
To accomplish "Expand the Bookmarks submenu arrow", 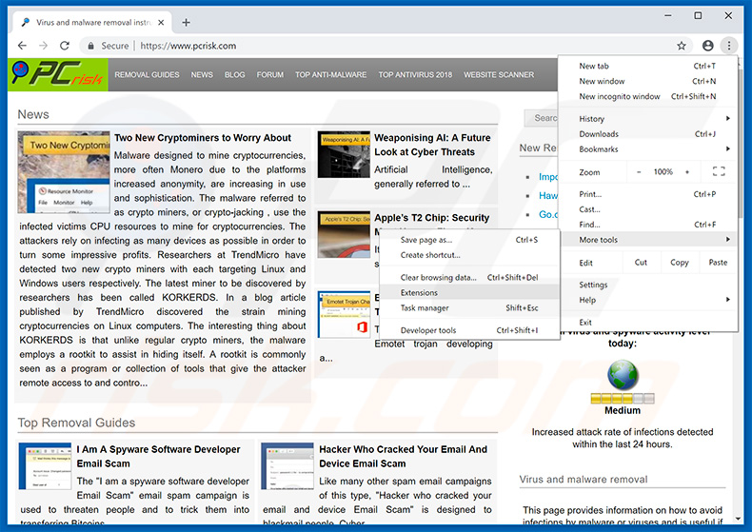I will [x=727, y=149].
